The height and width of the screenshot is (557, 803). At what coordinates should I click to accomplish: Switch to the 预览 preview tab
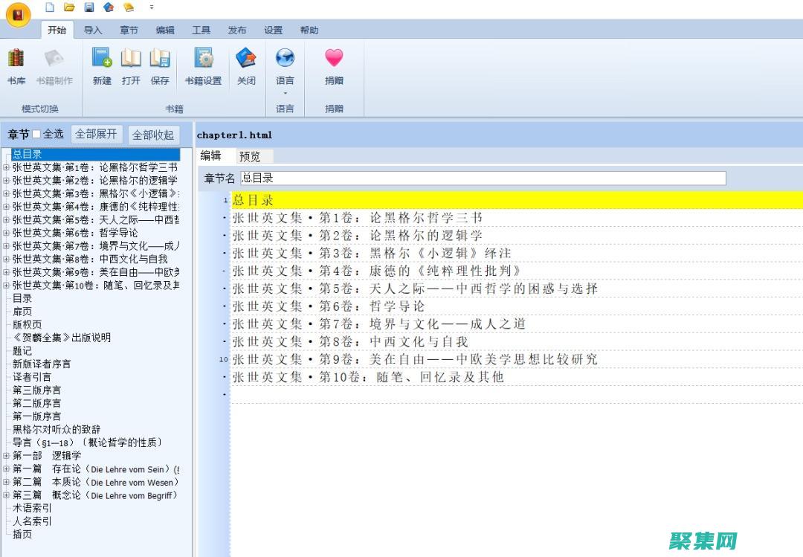pyautogui.click(x=250, y=157)
